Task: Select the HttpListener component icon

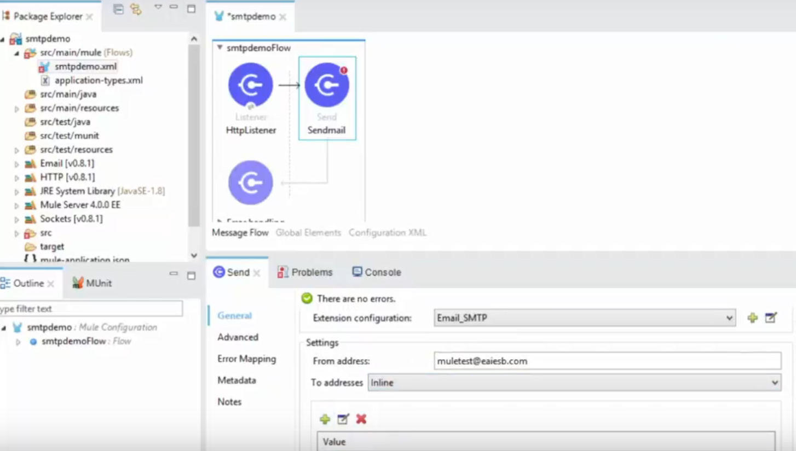Action: coord(251,85)
